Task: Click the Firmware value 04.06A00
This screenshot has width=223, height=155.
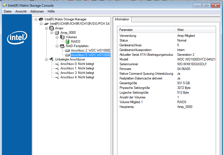Action: click(x=183, y=69)
